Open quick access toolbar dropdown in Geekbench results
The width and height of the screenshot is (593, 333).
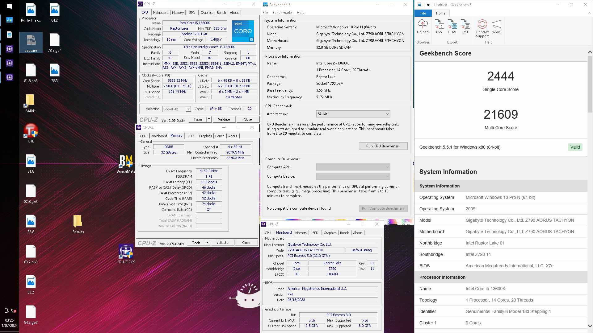[x=428, y=5]
